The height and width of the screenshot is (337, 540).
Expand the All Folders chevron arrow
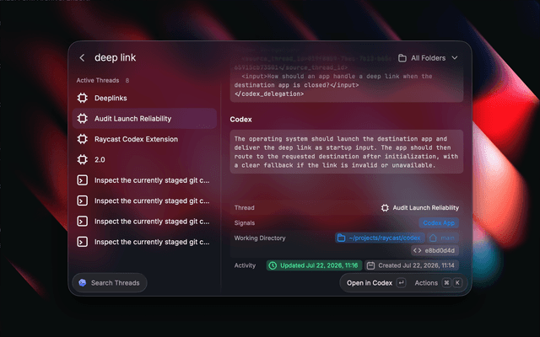[455, 58]
